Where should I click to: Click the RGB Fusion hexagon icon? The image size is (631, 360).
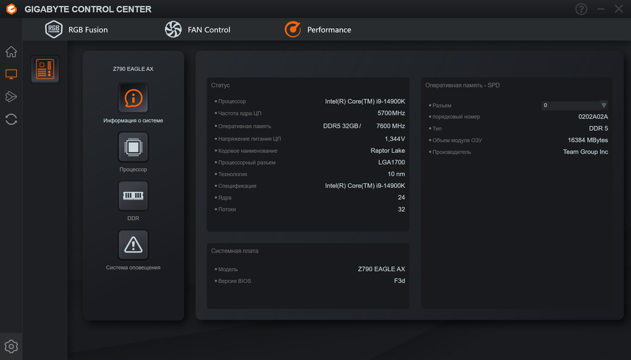point(53,29)
